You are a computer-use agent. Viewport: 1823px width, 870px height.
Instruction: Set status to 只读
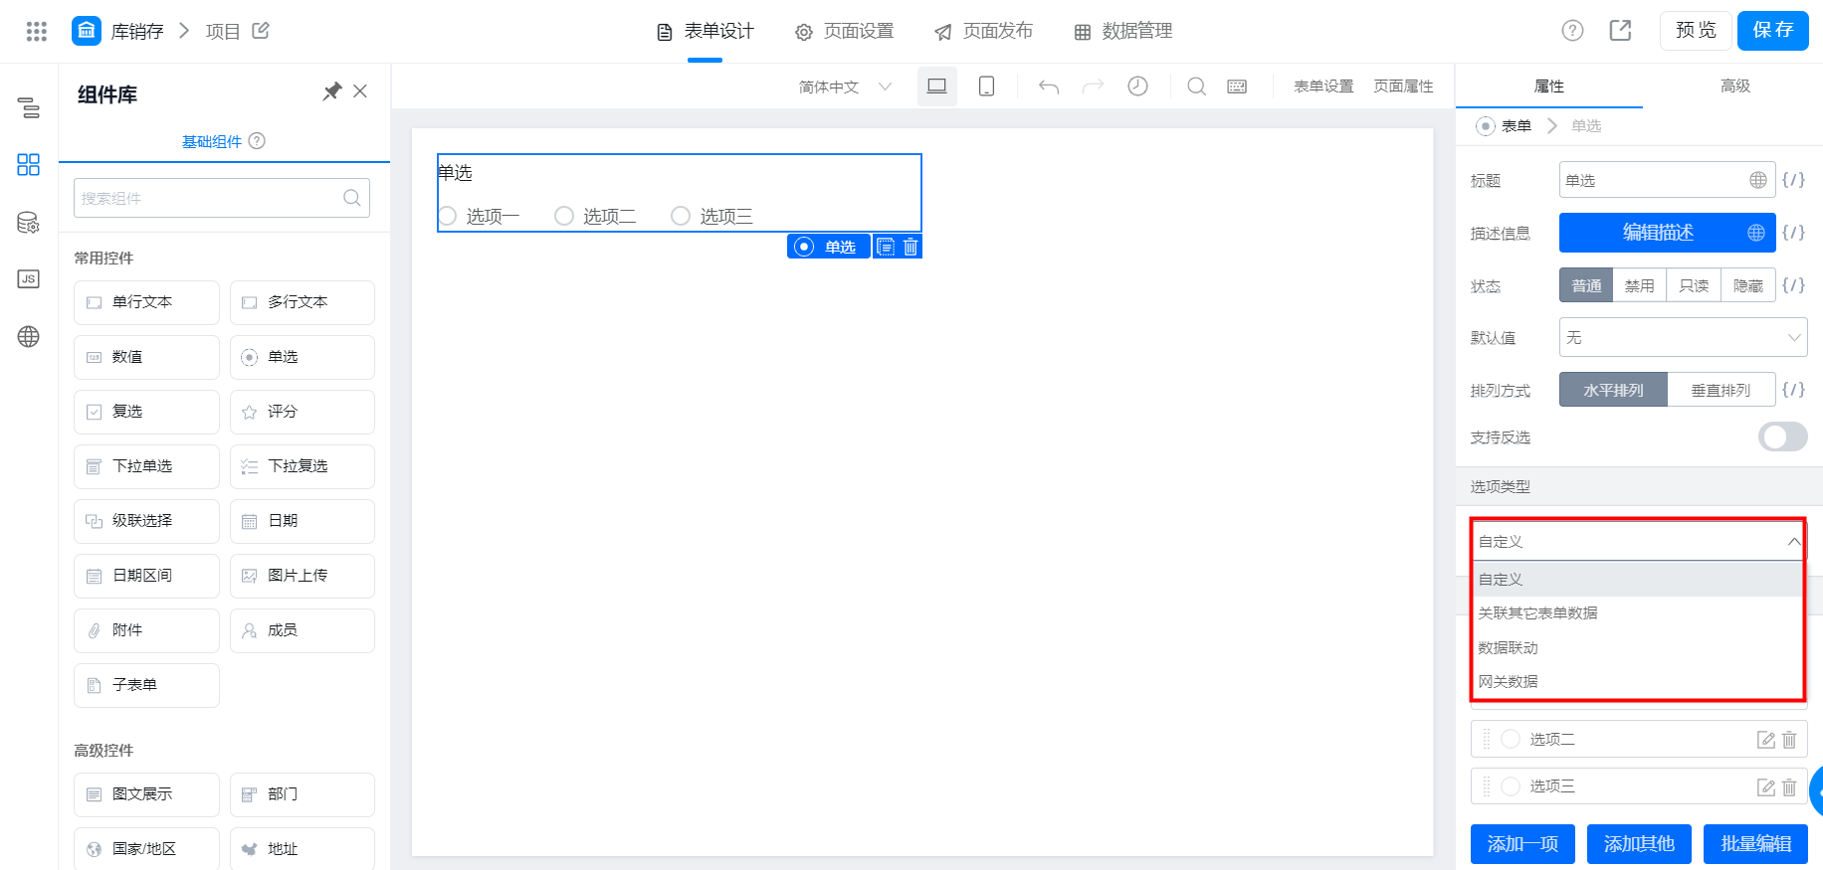point(1694,285)
